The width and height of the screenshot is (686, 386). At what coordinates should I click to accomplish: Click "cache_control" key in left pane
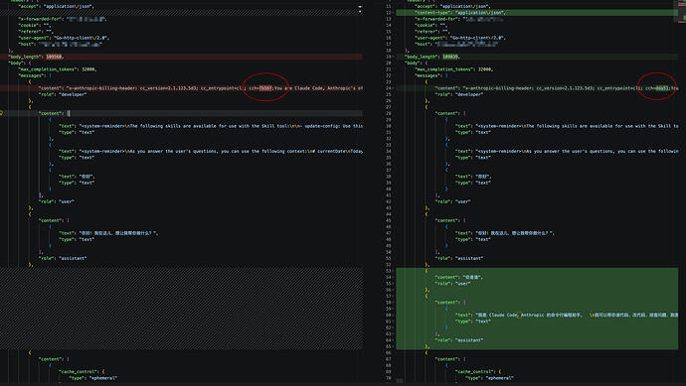[x=80, y=371]
